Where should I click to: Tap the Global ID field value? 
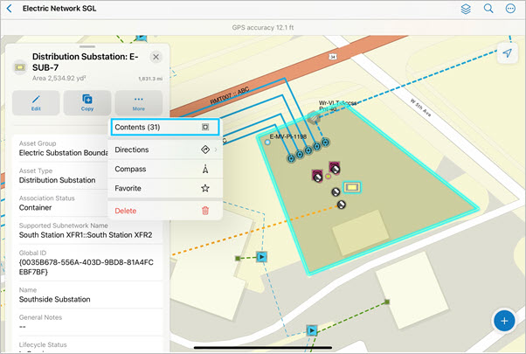click(x=86, y=267)
